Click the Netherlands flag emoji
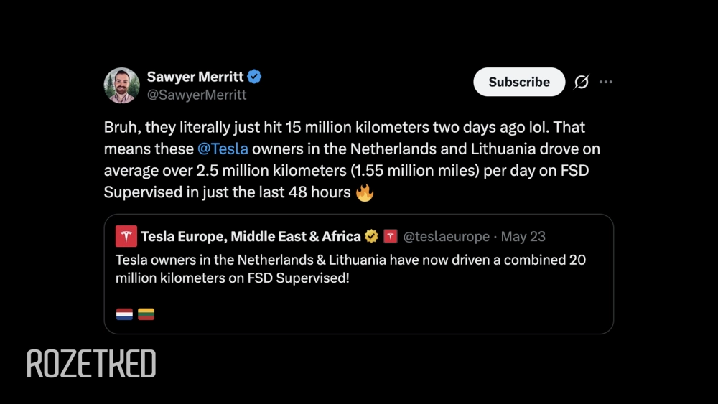The image size is (718, 404). click(x=124, y=314)
